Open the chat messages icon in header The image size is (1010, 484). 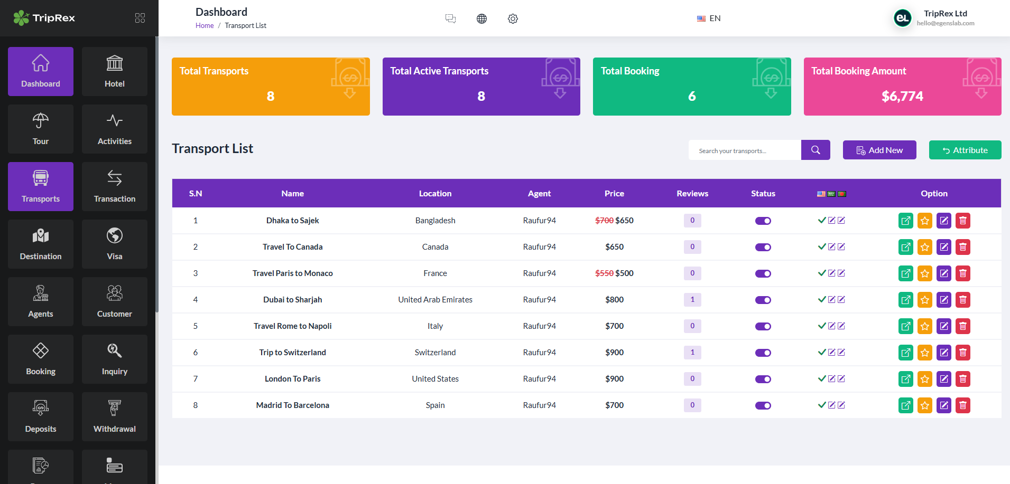(x=450, y=18)
